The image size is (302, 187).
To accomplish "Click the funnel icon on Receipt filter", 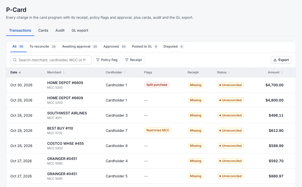I will (x=127, y=60).
